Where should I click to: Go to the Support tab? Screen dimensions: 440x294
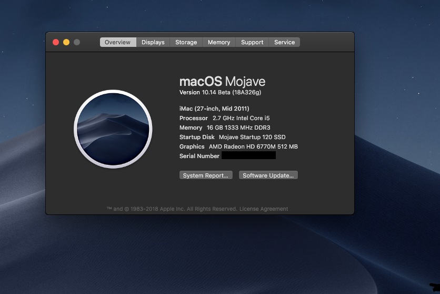252,42
